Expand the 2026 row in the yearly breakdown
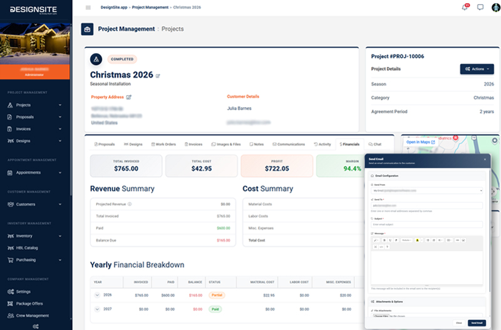 98,295
